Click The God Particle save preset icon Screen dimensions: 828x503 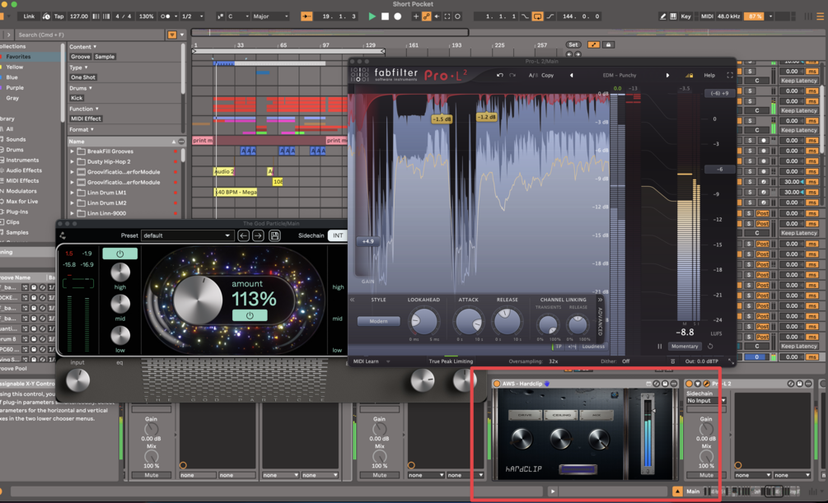coord(274,235)
